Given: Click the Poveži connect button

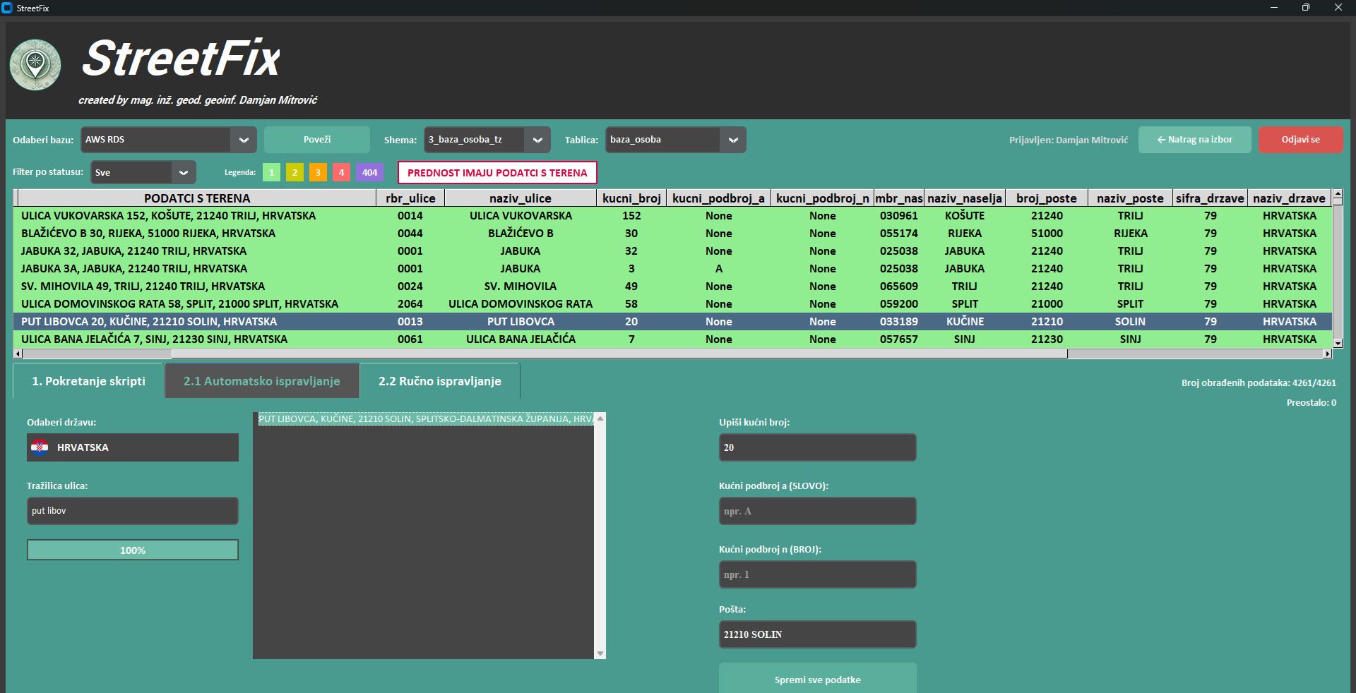Looking at the screenshot, I should coord(317,140).
